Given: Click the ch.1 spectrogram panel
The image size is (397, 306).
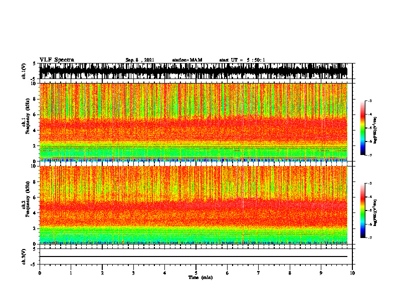Looking at the screenshot, I should pyautogui.click(x=196, y=122).
